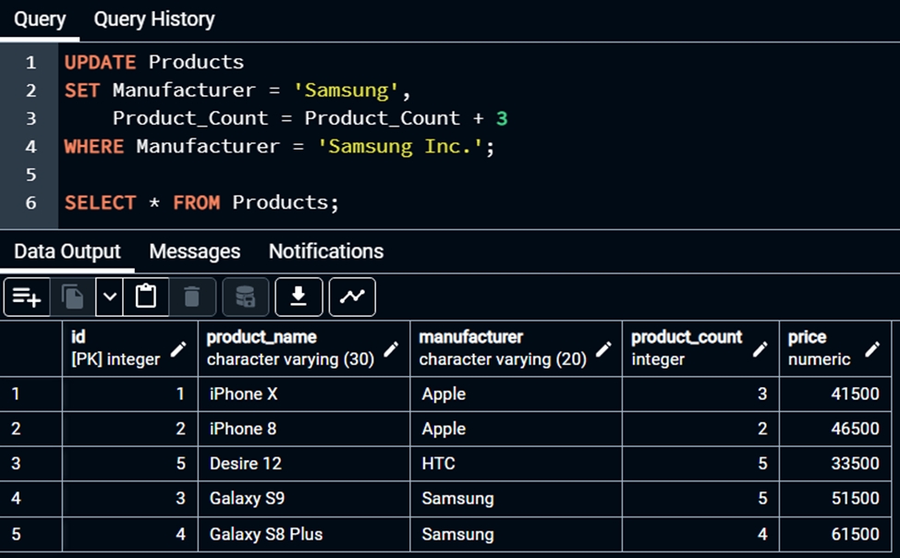Click the Save data changes icon
This screenshot has height=558, width=900.
[x=245, y=297]
